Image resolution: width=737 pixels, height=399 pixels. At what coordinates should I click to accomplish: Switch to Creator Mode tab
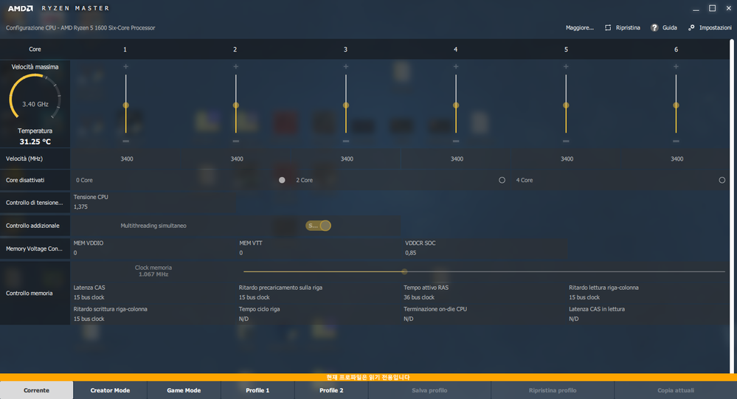coord(110,390)
